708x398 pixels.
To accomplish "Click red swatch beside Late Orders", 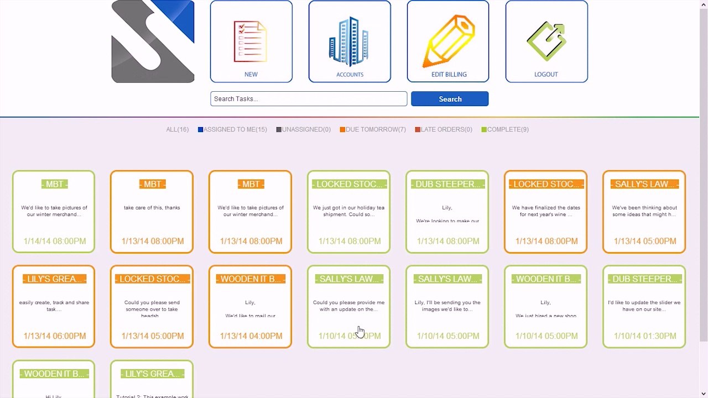I will [418, 130].
